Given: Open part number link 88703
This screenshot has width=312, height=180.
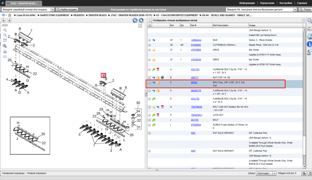Looking at the screenshot, I should 194,82.
